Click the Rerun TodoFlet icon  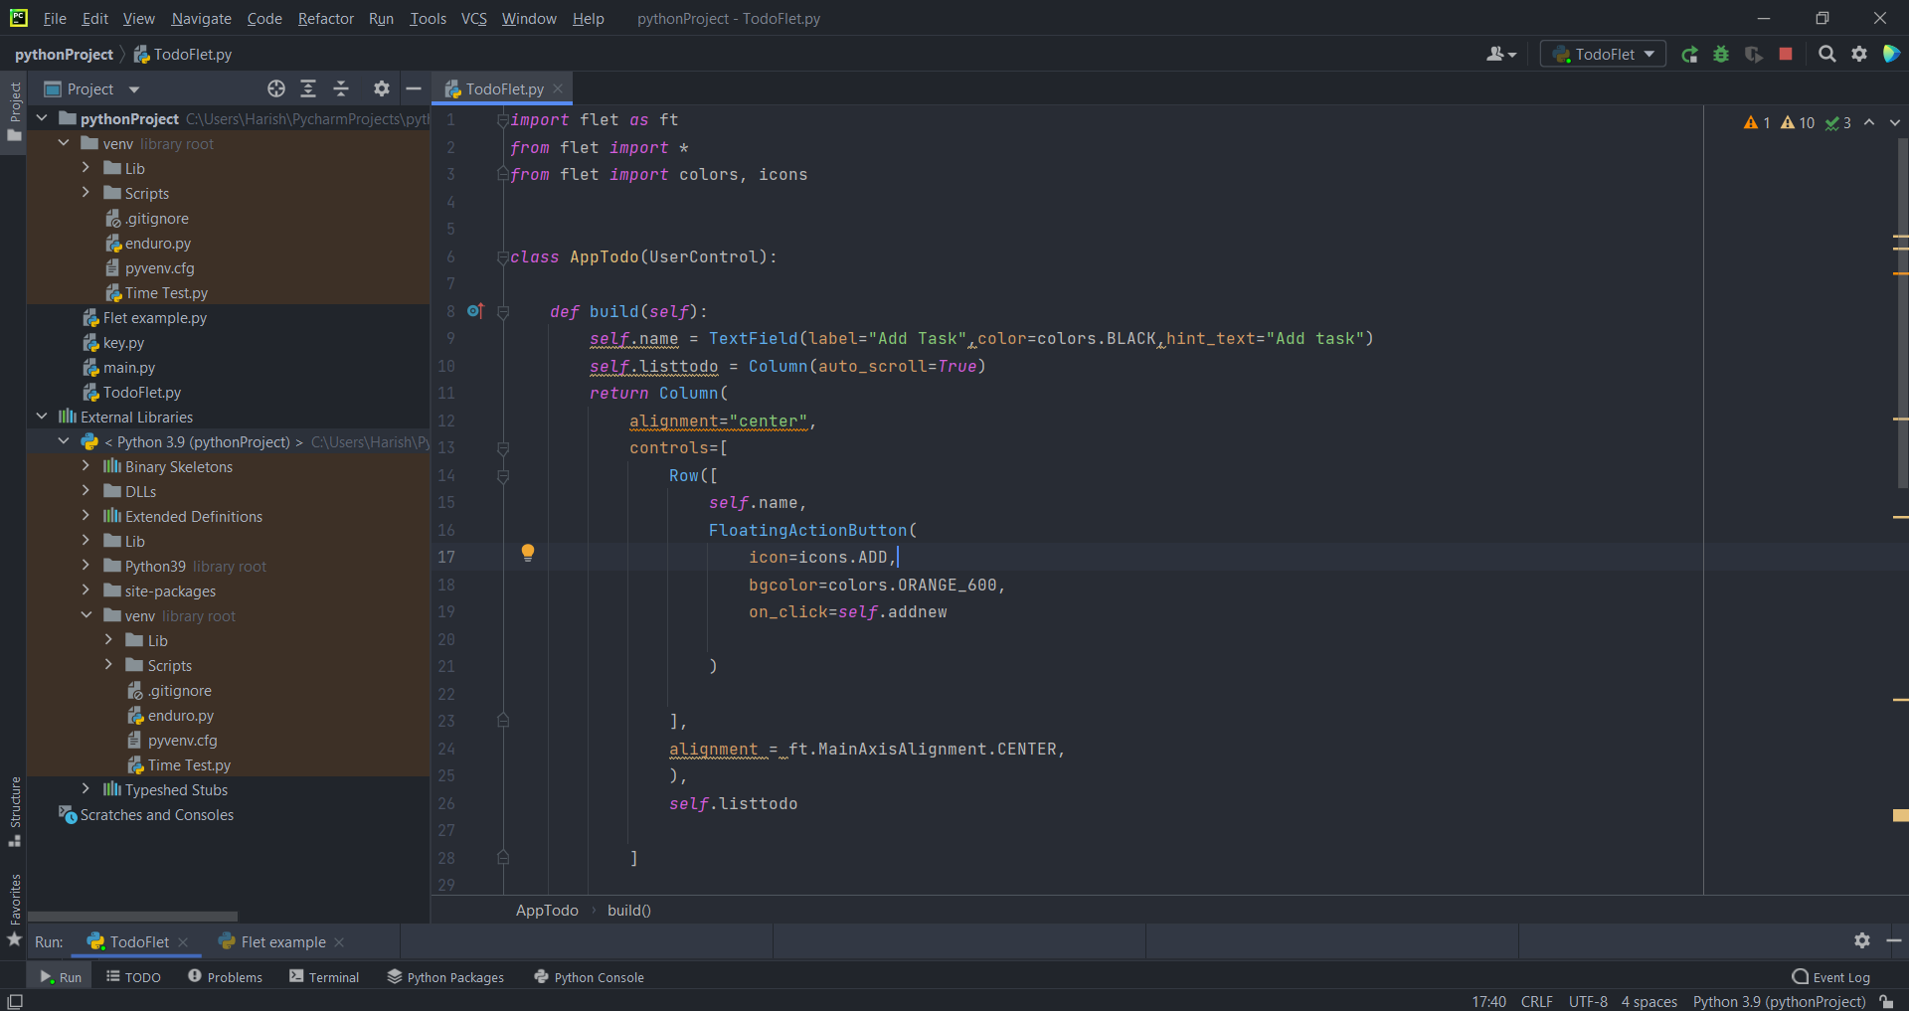coord(1689,55)
